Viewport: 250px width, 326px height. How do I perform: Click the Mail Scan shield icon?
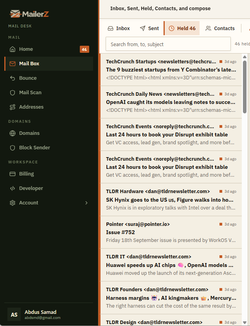[x=13, y=93]
